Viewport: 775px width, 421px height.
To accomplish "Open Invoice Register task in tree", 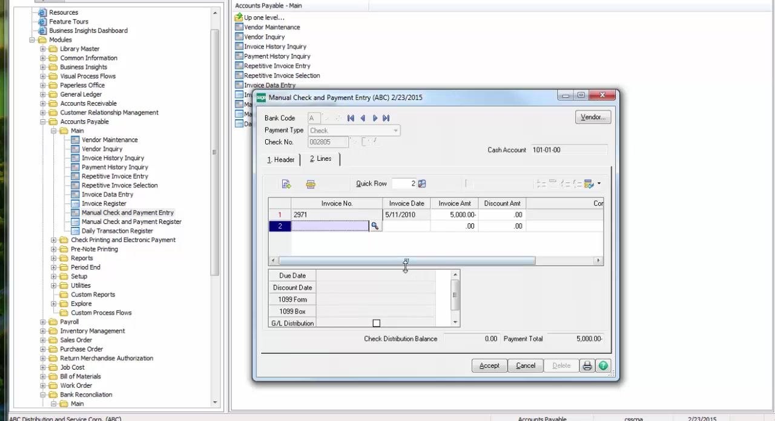I will point(104,203).
